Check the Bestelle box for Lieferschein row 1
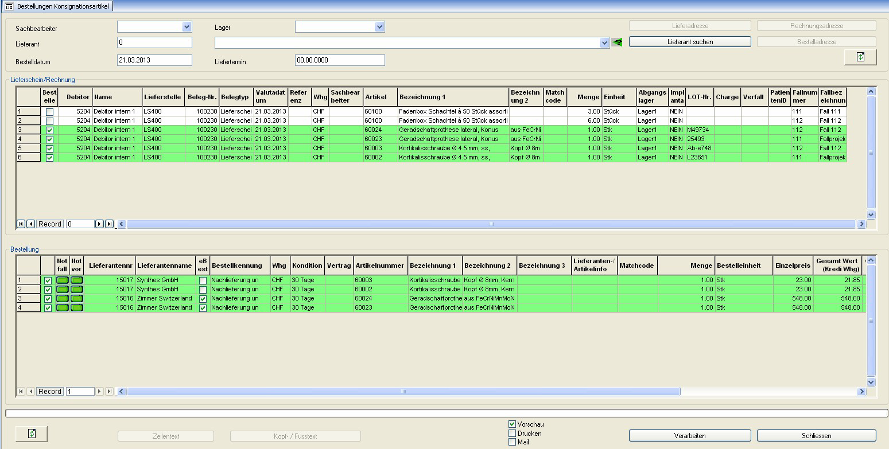This screenshot has width=889, height=449. point(49,112)
